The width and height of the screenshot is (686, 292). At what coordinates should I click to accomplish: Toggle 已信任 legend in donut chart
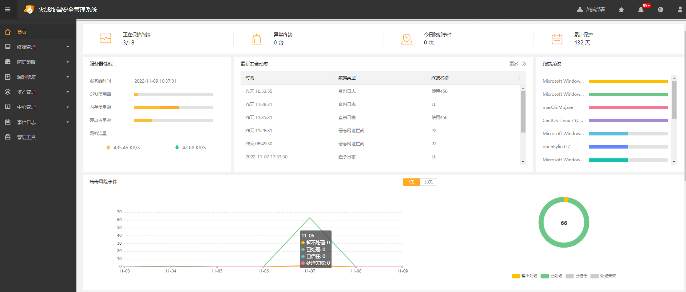[576, 276]
